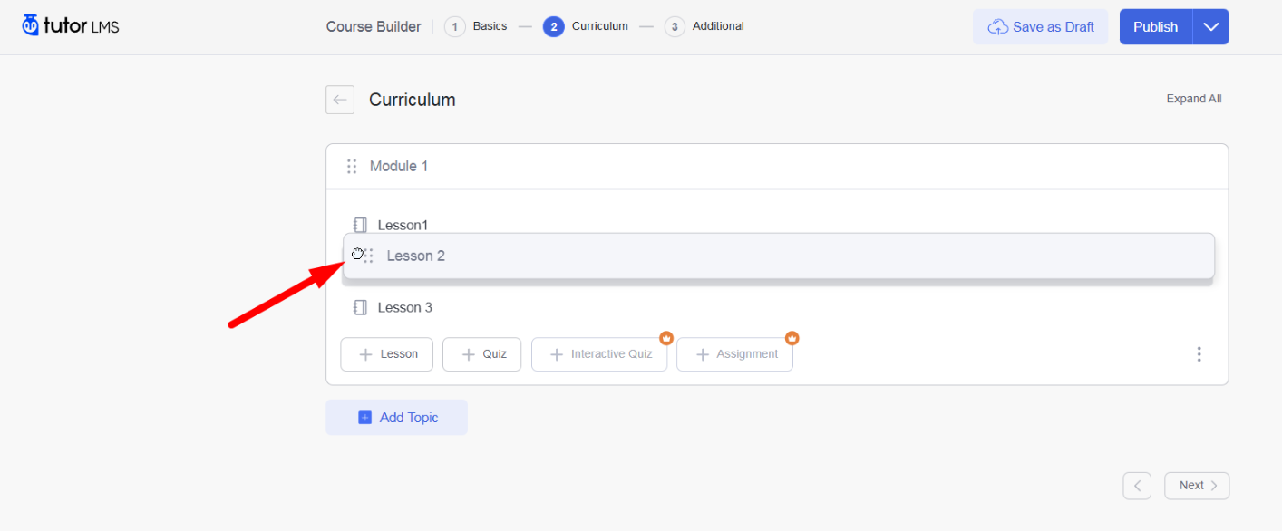
Task: Grab the Module 1 drag handle
Action: tap(352, 167)
